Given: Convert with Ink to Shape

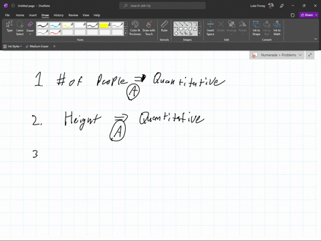Looking at the screenshot, I should tap(256, 28).
